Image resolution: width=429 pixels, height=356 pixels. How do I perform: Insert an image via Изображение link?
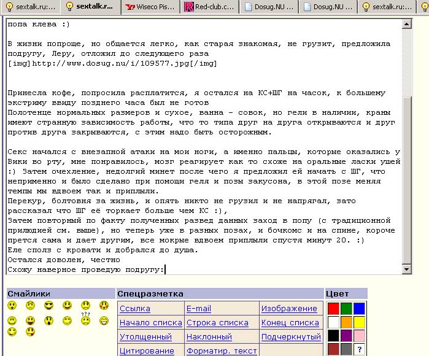289,309
